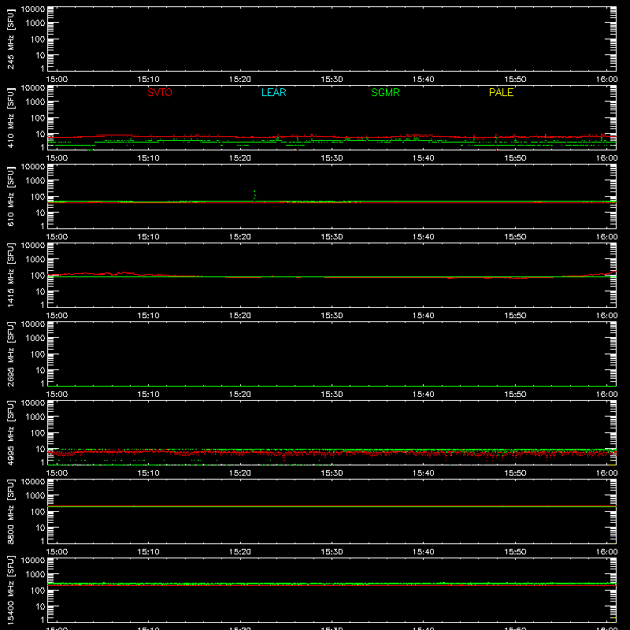Image resolution: width=630 pixels, height=630 pixels.
Task: Click the 10000 y-axis value of the 15400 MHz panel
Action: coord(33,561)
